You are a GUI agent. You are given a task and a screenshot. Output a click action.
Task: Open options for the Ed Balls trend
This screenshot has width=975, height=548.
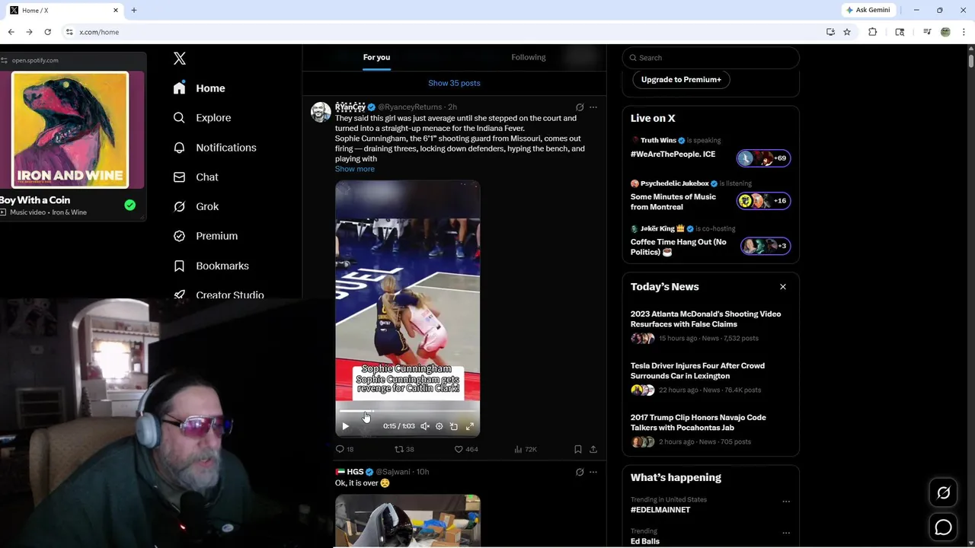[786, 533]
